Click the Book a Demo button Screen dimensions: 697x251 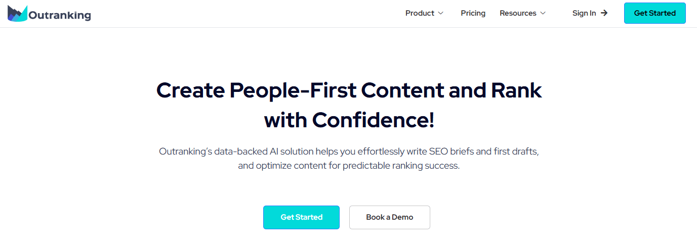click(389, 217)
